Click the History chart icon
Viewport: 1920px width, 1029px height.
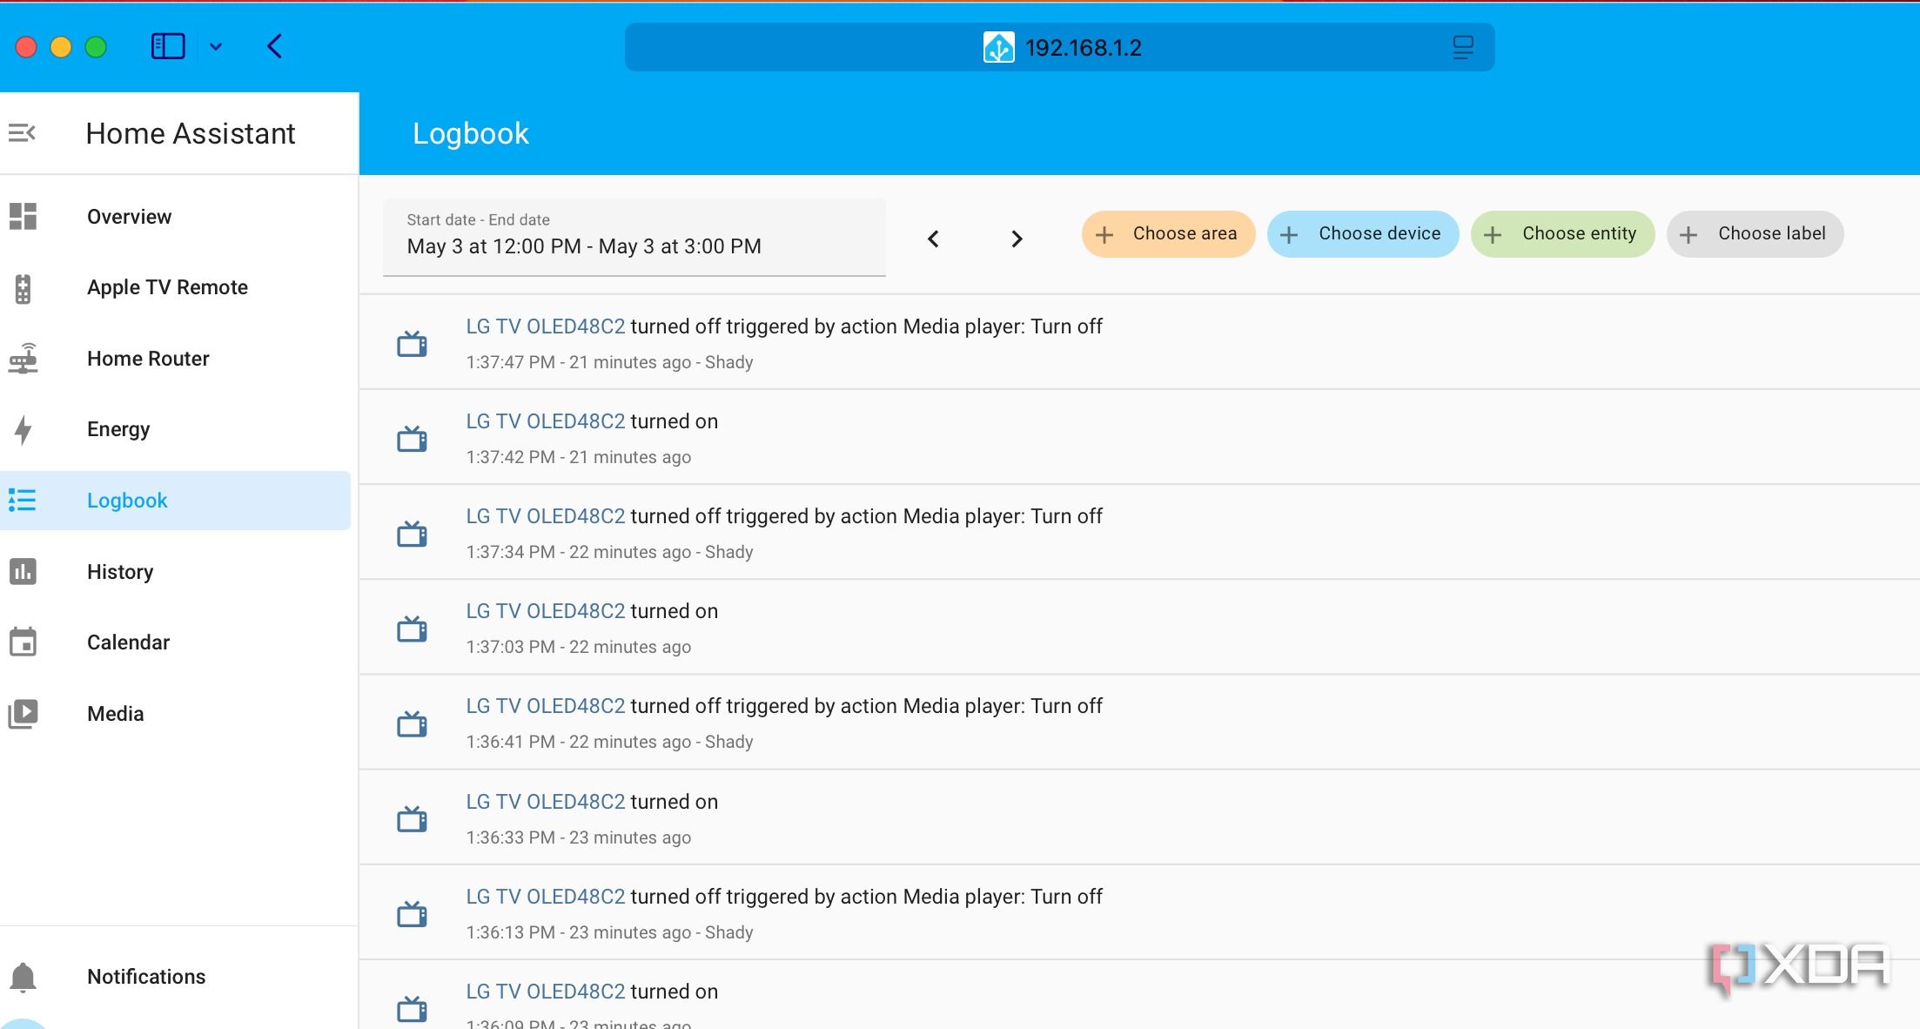[23, 572]
